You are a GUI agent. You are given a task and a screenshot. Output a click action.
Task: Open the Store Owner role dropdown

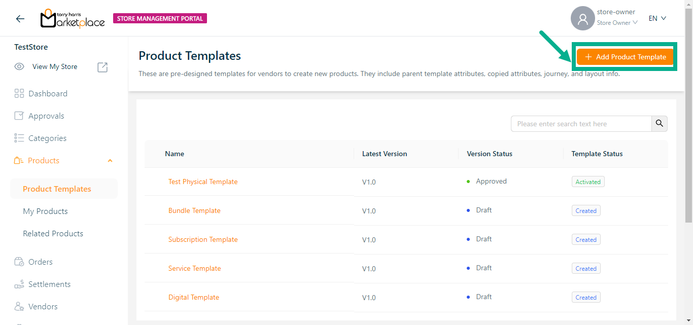617,23
